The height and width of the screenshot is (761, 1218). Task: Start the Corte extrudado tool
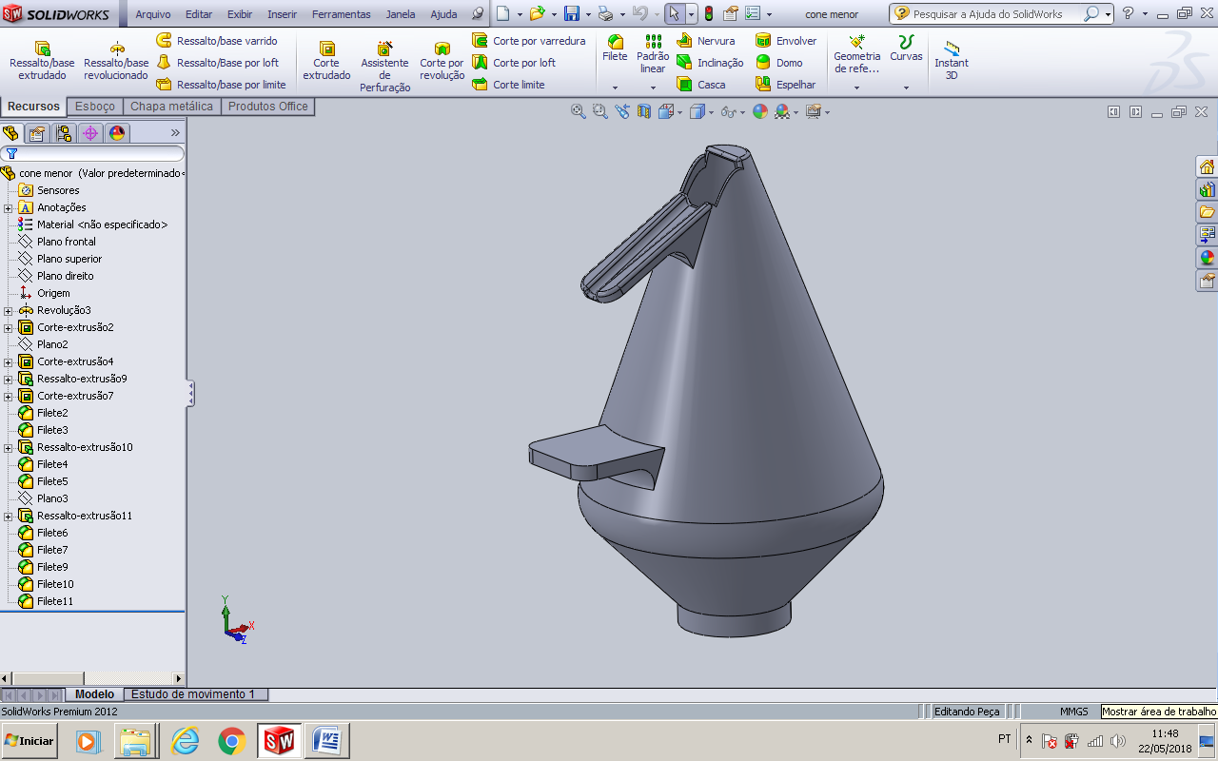click(326, 60)
